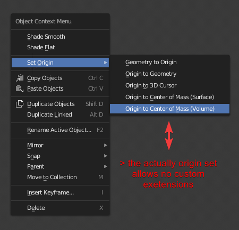This screenshot has height=230, width=239.
Task: Choose Move to Collection
Action: point(60,177)
